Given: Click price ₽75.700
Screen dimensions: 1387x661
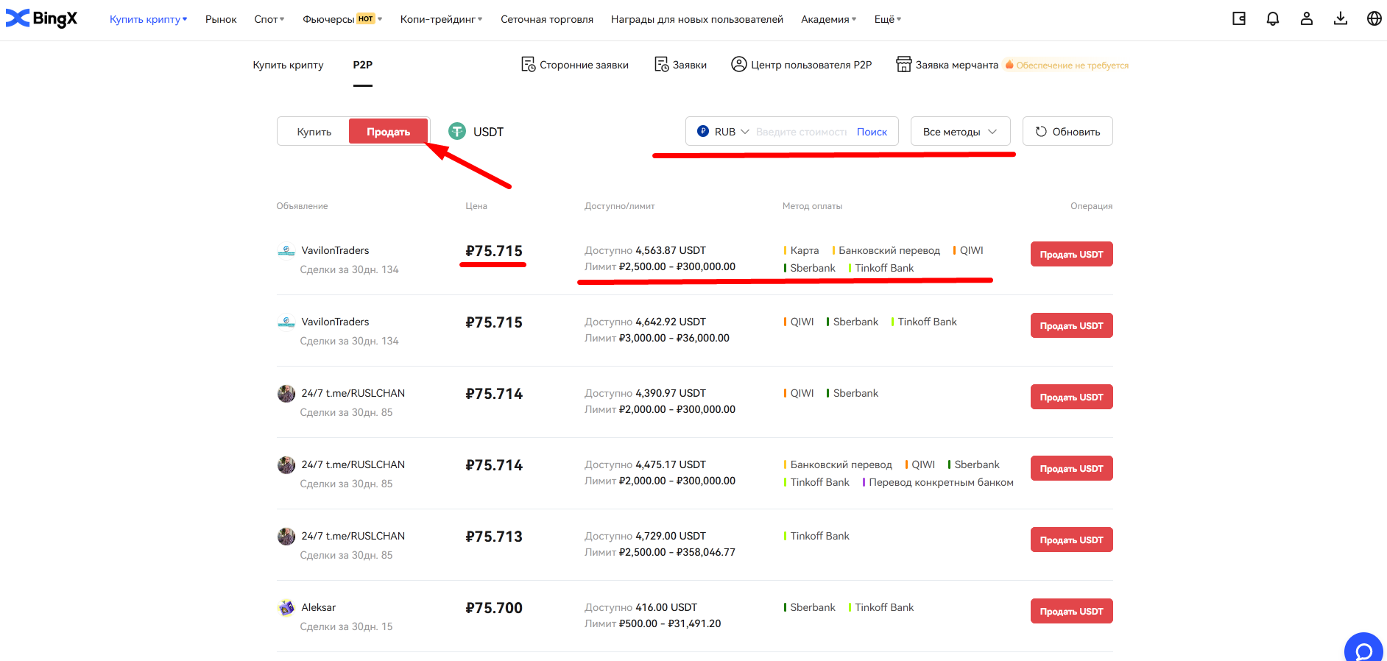Looking at the screenshot, I should tap(494, 608).
